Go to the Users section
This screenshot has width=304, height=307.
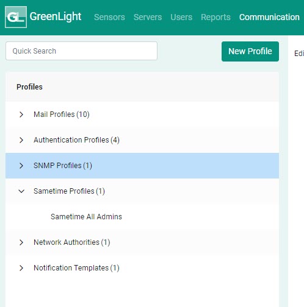(x=181, y=17)
